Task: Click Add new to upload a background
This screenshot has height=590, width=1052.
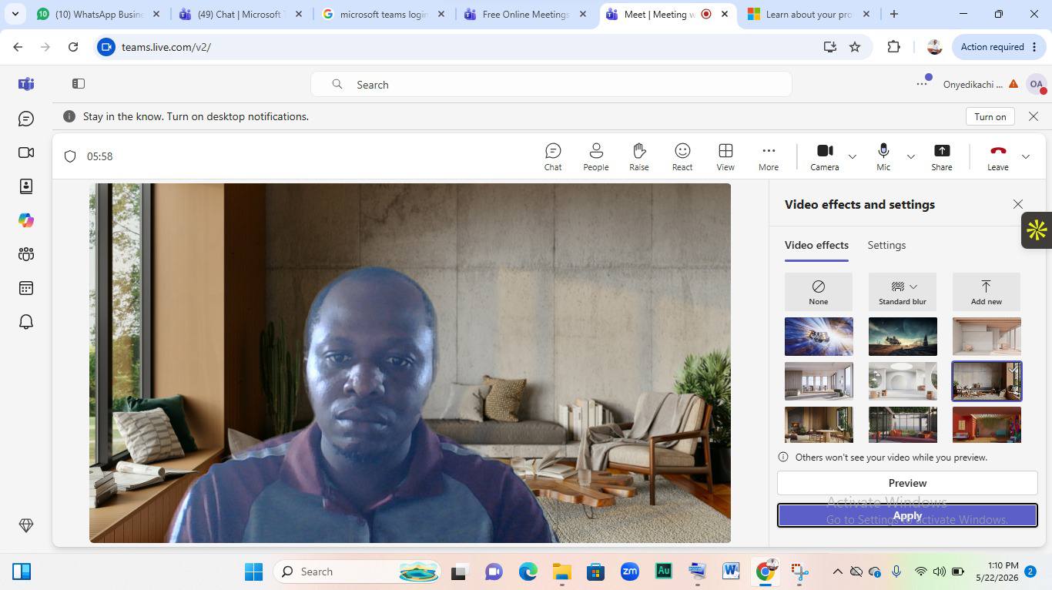Action: click(x=987, y=292)
